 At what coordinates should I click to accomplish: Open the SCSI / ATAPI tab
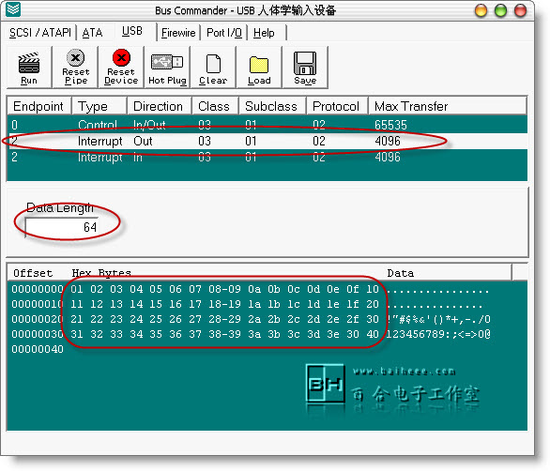tap(40, 33)
